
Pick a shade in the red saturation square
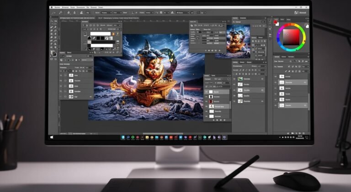coord(291,37)
